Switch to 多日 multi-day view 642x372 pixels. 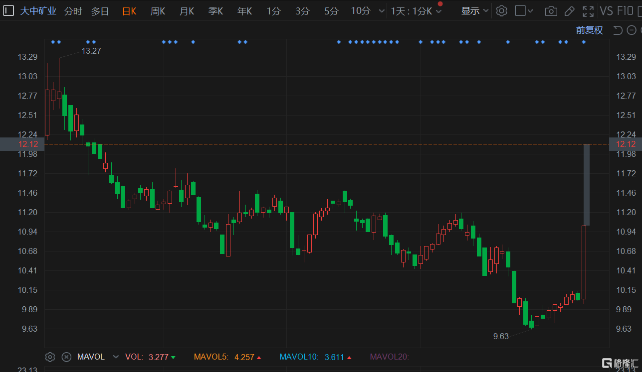[100, 11]
